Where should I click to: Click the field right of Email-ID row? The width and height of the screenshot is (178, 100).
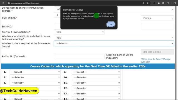click(x=157, y=27)
